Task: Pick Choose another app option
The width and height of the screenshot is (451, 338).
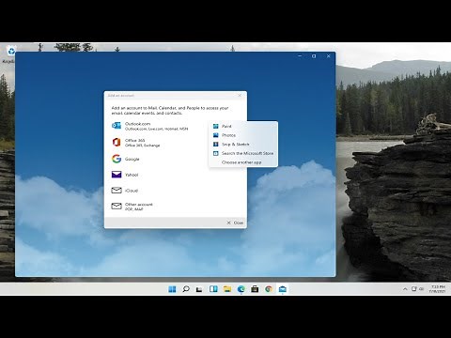Action: pos(243,162)
